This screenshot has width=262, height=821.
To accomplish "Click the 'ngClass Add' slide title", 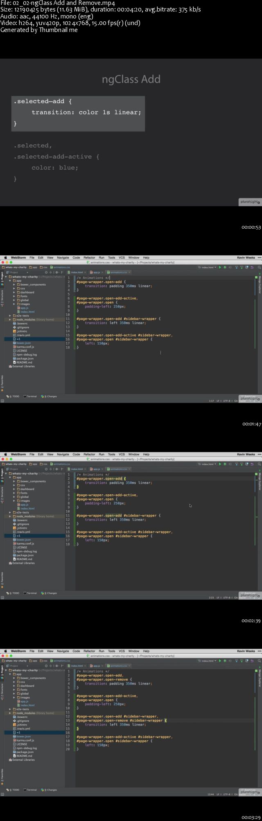I will (131, 79).
